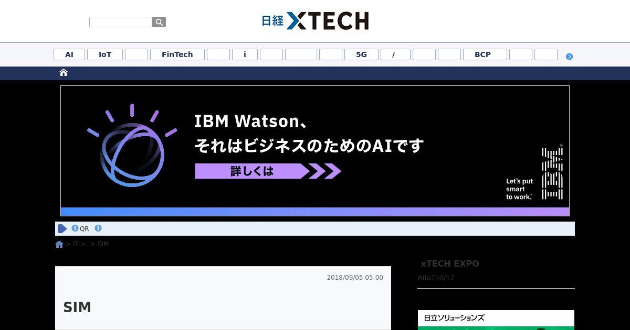Click the info icon after QR
Screen dimensions: 630x330
98,228
